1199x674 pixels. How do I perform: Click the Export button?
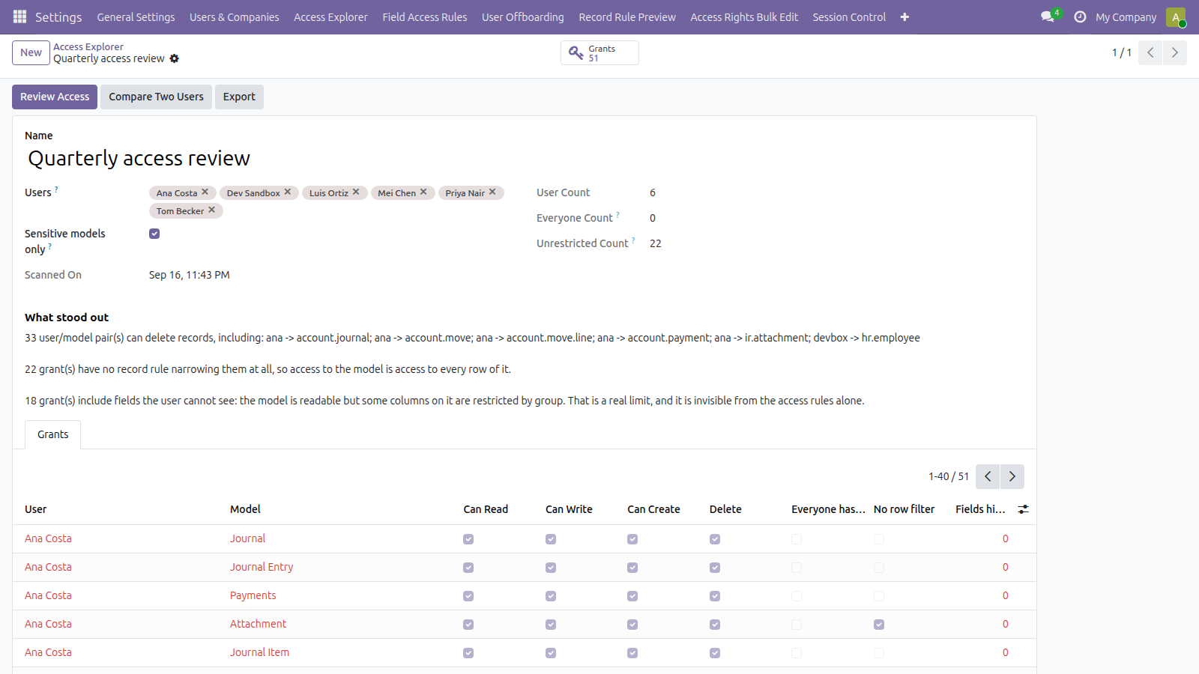239,97
